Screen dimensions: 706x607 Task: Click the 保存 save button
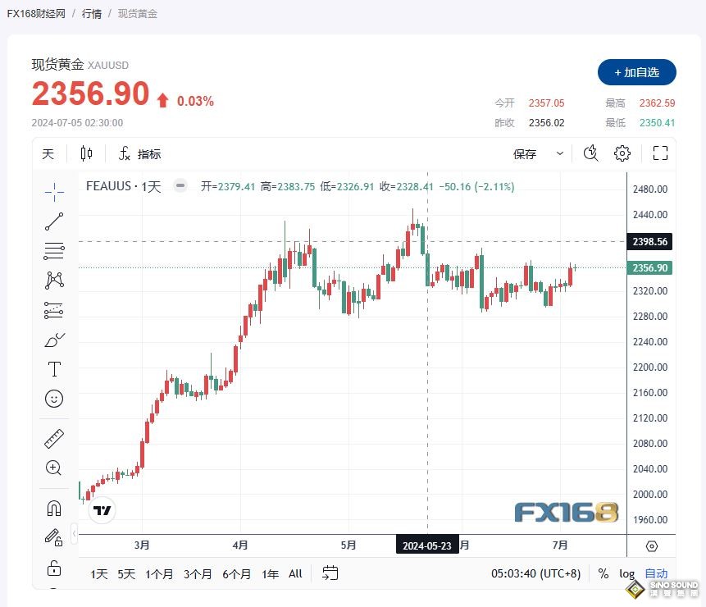coord(525,154)
